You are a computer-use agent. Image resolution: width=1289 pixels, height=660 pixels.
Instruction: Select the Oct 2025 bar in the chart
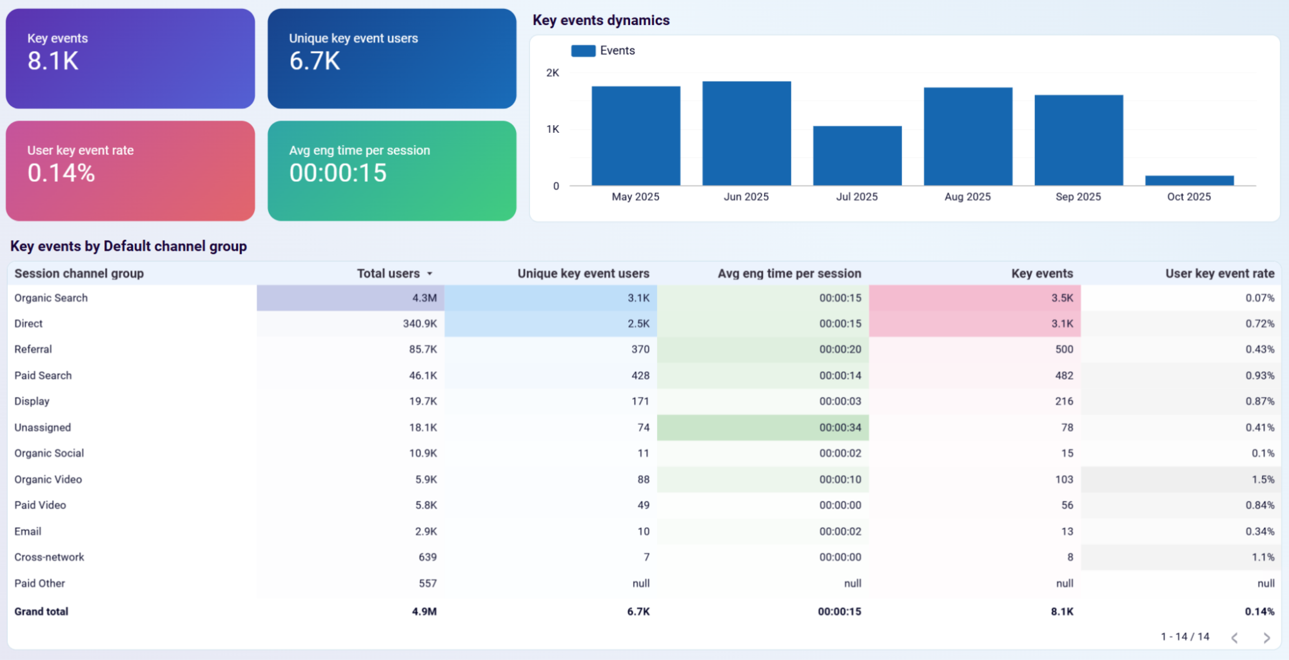pyautogui.click(x=1188, y=181)
